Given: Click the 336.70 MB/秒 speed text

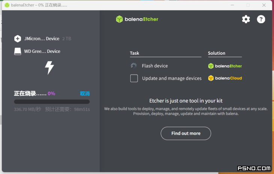Looking at the screenshot, I should 27,109.
